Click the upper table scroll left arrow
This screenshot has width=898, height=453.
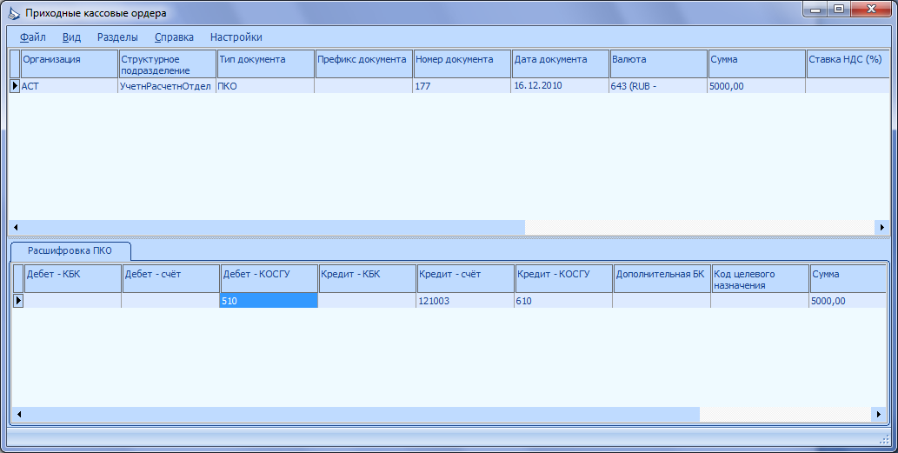tap(16, 227)
